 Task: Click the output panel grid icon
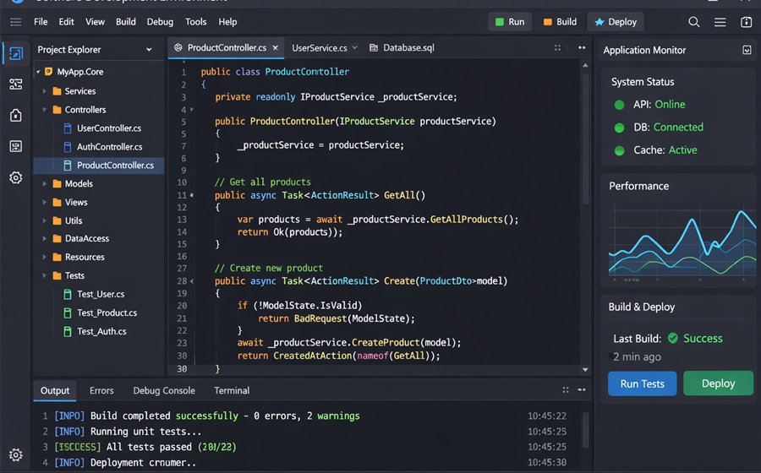(566, 389)
